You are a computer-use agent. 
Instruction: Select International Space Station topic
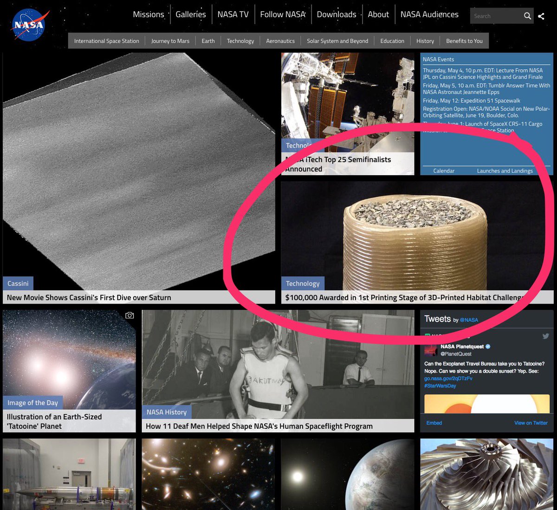[x=107, y=41]
